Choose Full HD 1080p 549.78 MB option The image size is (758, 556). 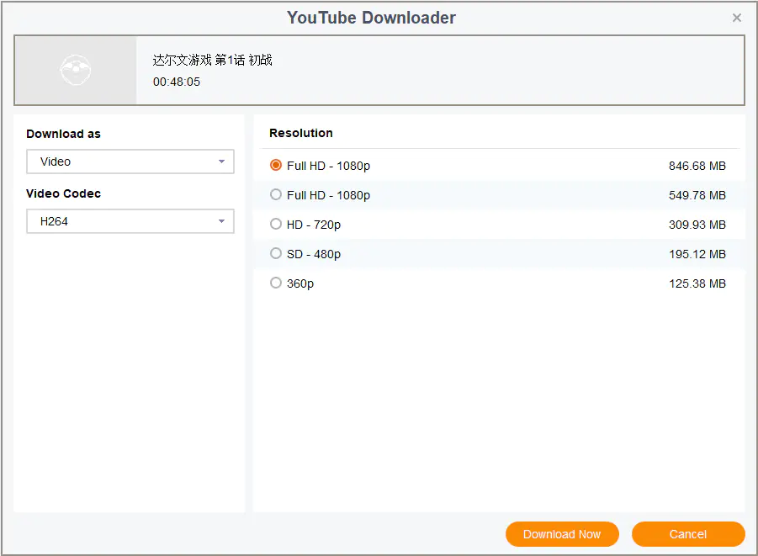276,195
